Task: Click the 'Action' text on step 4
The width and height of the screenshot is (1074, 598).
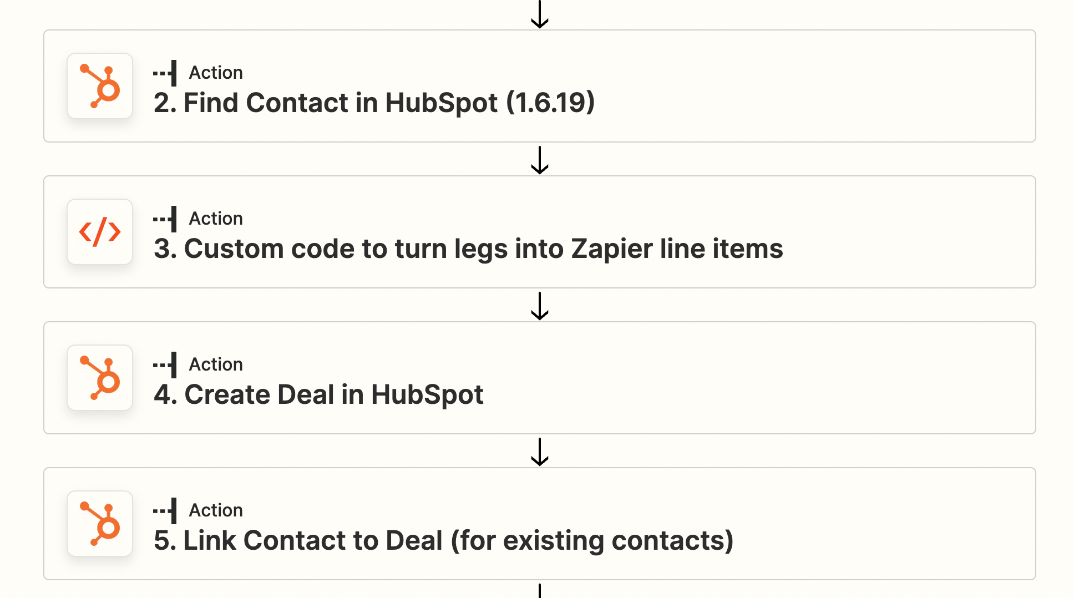Action: (216, 364)
